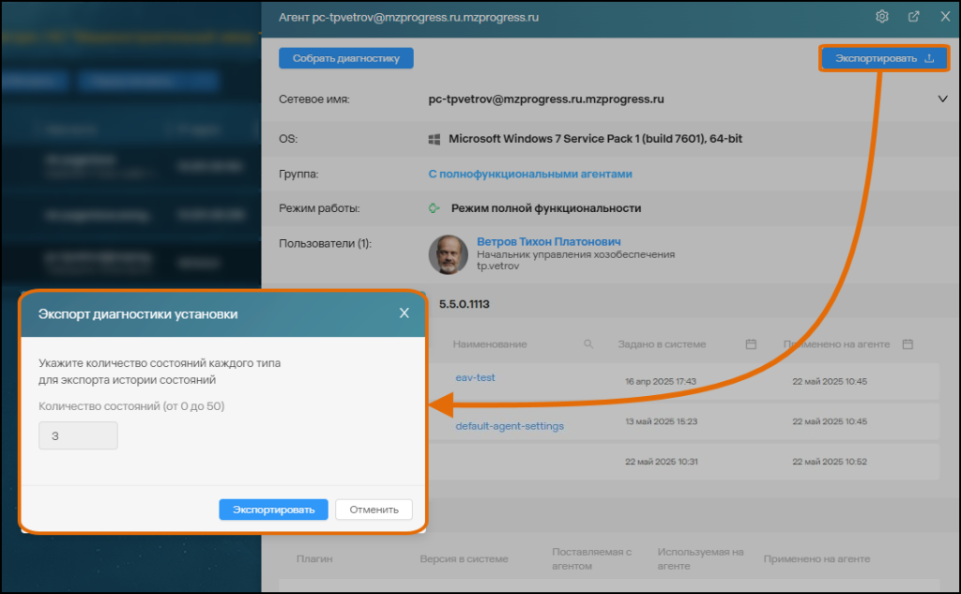
Task: Open agent settings via gear icon
Action: coord(881,16)
